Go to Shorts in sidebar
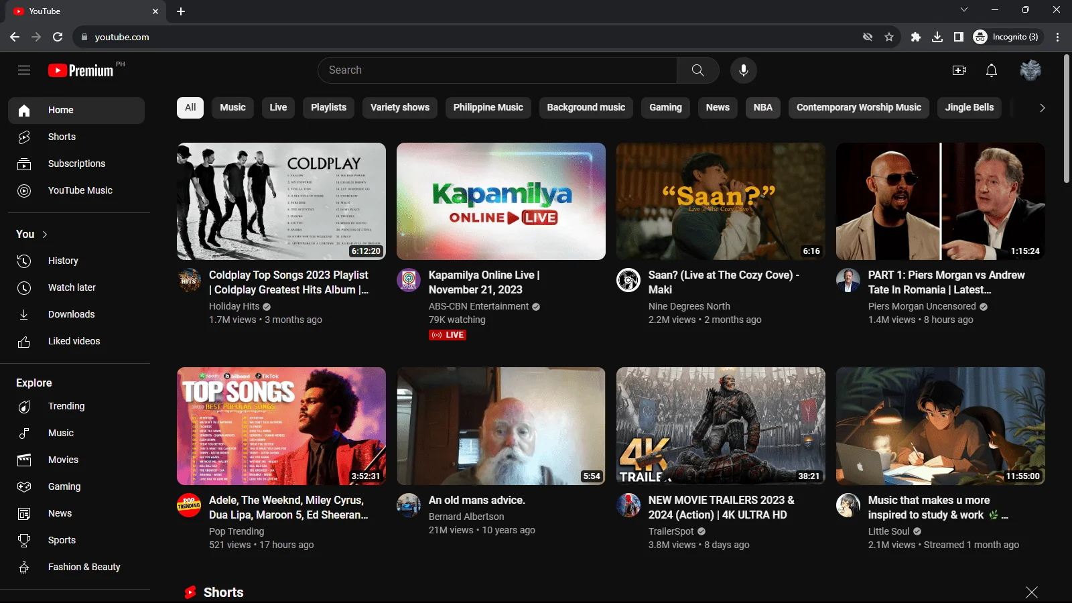This screenshot has height=603, width=1072. (x=76, y=137)
